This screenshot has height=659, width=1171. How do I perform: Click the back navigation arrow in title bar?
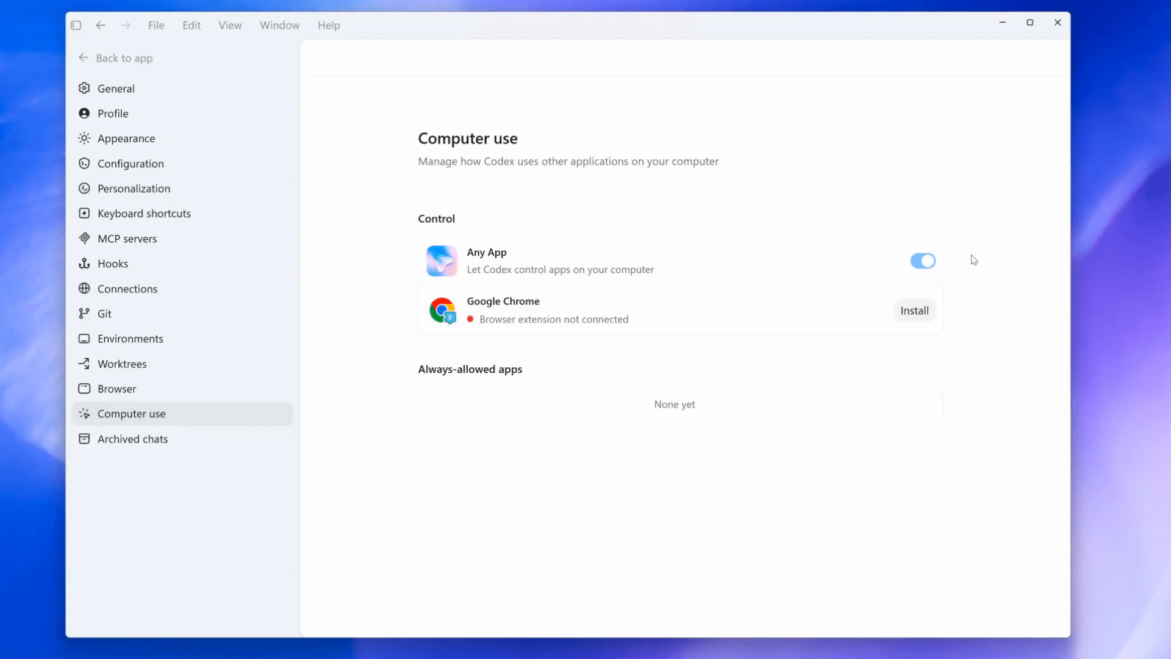[x=101, y=25]
